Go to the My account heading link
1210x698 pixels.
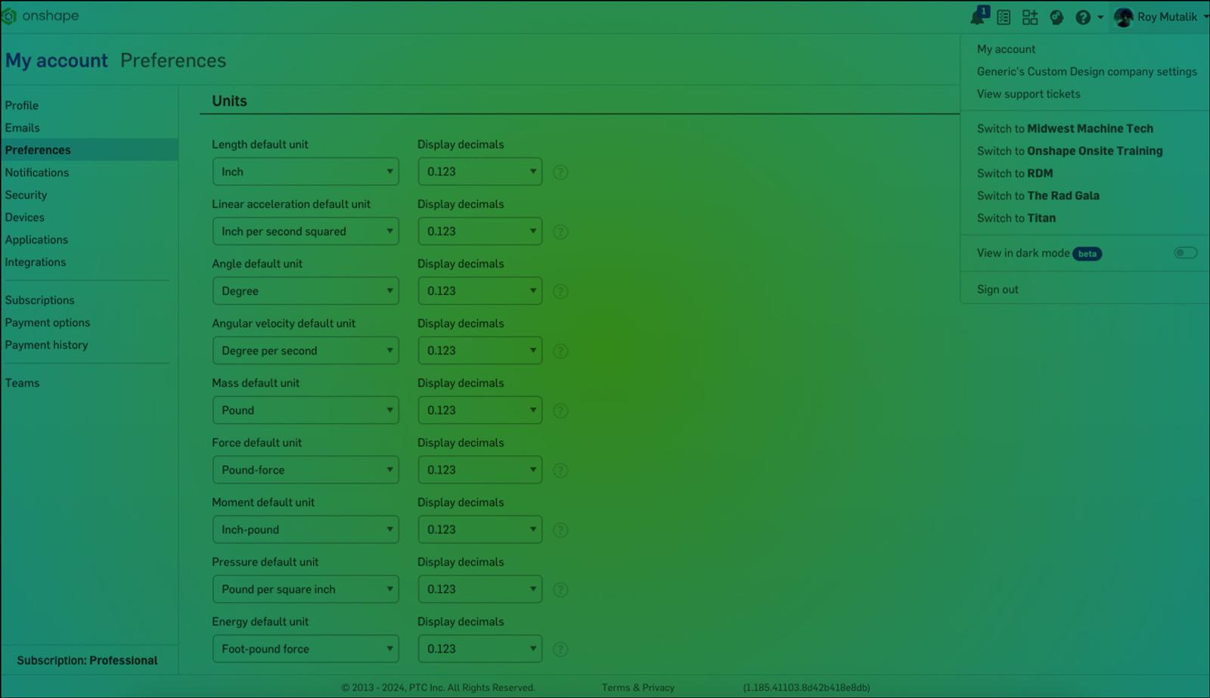pyautogui.click(x=57, y=60)
